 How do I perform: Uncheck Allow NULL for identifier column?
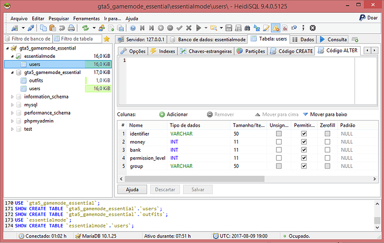pyautogui.click(x=303, y=134)
